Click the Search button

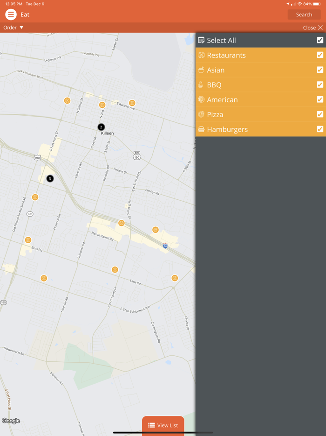(304, 15)
